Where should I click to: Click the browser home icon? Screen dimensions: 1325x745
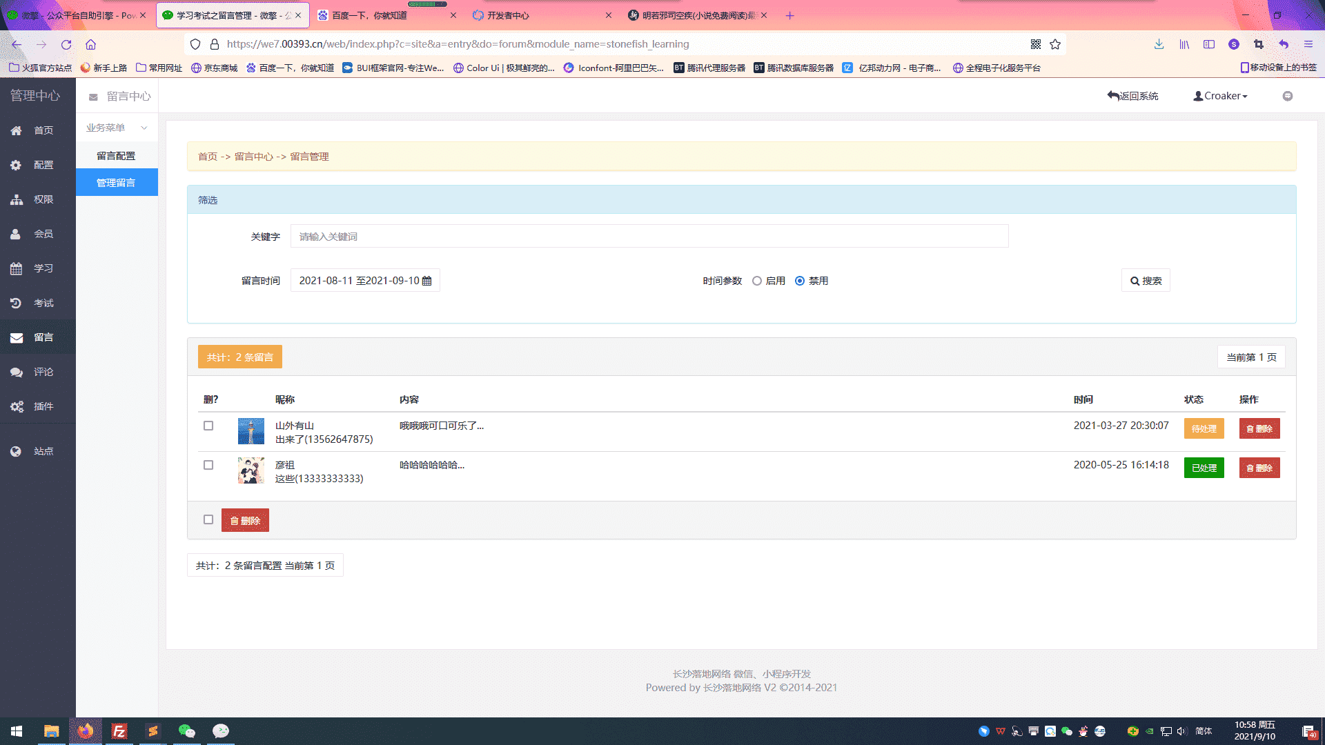90,44
